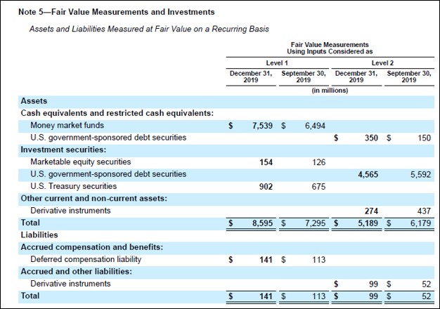The image size is (440, 309).
Task: Click the Level 2 column header
Action: click(x=382, y=63)
